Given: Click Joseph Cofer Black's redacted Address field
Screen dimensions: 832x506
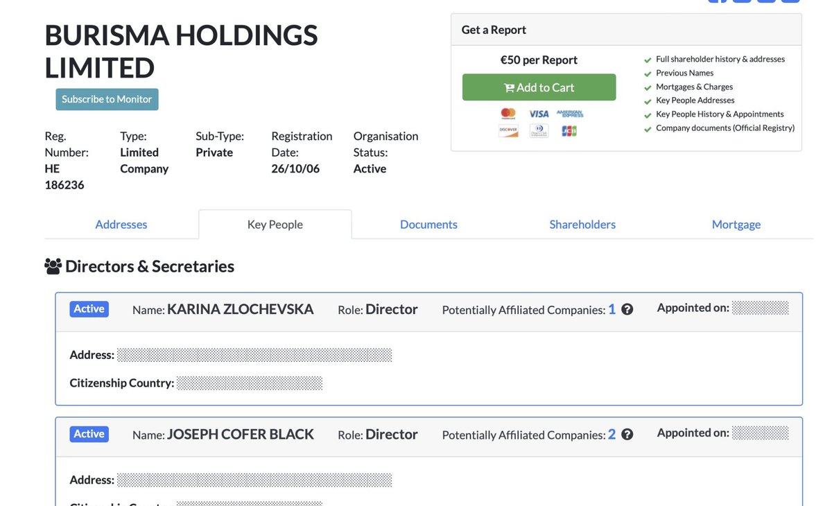Looking at the screenshot, I should (x=254, y=480).
